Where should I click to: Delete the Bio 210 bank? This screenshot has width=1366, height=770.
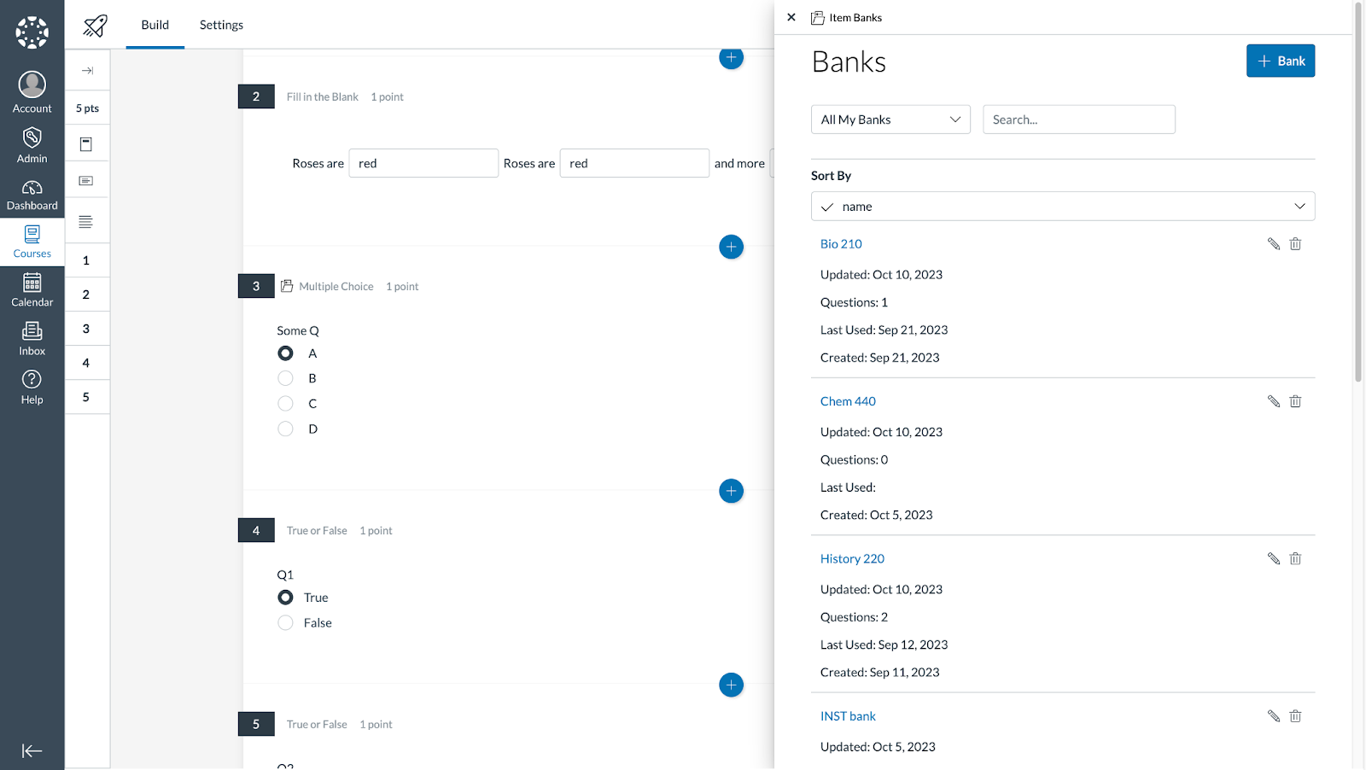(1295, 244)
